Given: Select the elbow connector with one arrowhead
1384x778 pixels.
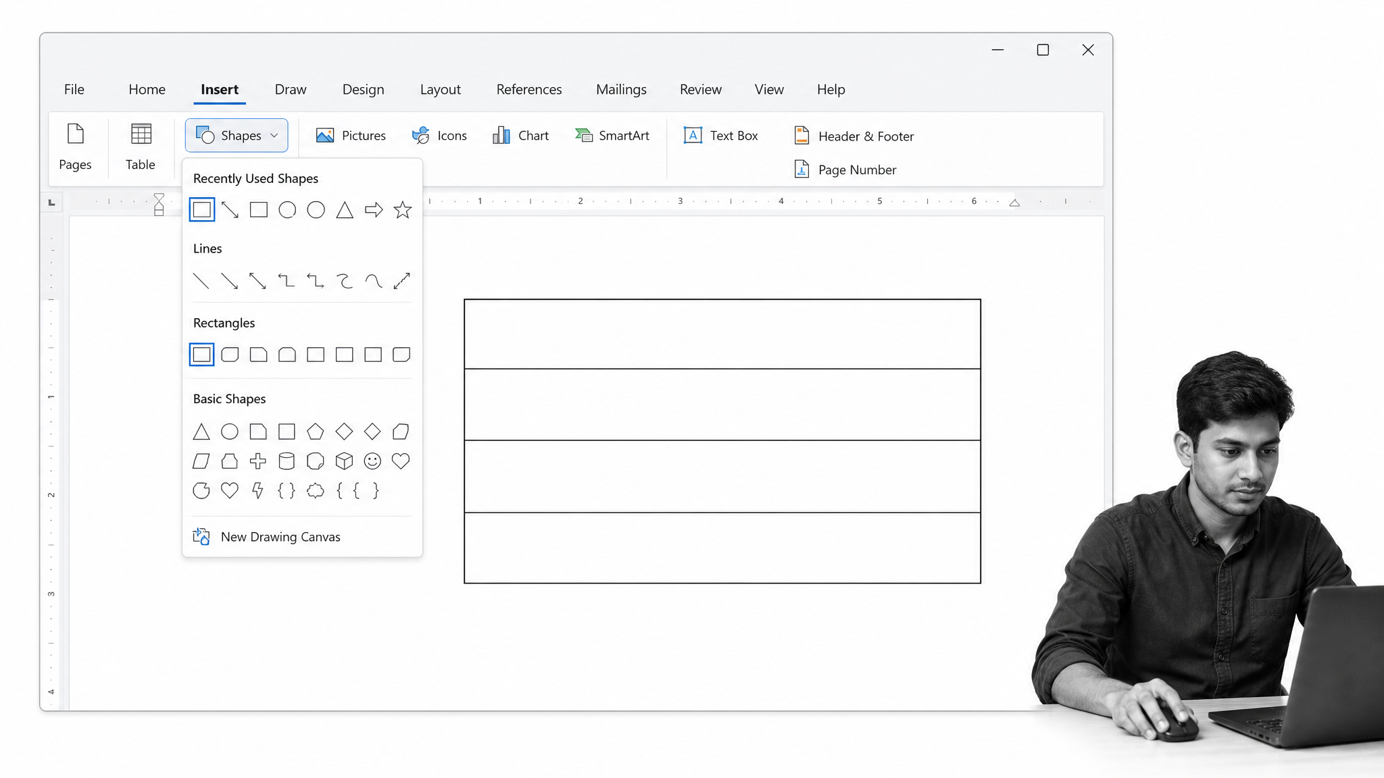Looking at the screenshot, I should [x=287, y=281].
